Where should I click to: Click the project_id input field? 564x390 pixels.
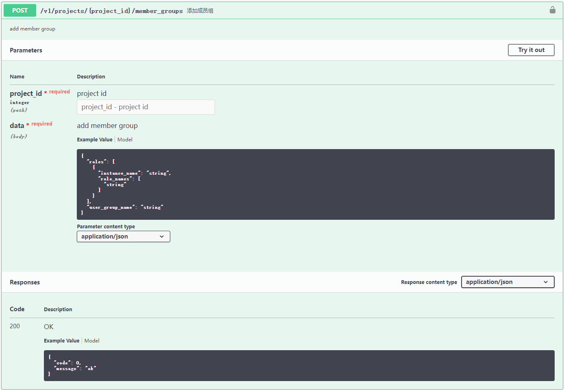coord(145,107)
